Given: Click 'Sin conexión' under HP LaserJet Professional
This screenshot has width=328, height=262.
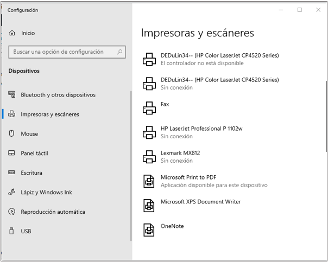Looking at the screenshot, I should pyautogui.click(x=176, y=136).
